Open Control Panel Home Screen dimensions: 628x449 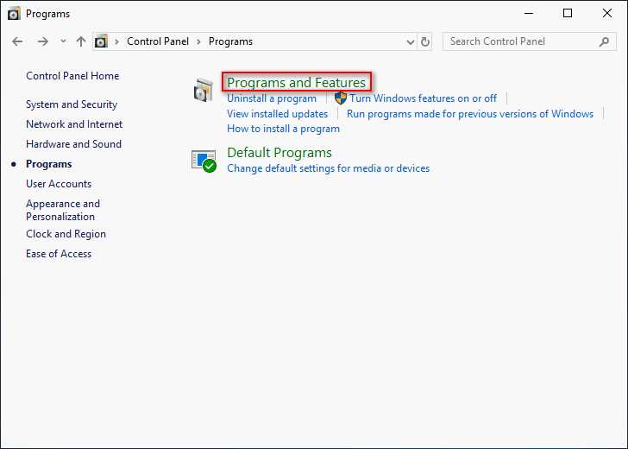(72, 76)
